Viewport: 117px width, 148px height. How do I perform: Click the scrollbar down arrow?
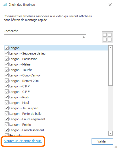pyautogui.click(x=110, y=133)
